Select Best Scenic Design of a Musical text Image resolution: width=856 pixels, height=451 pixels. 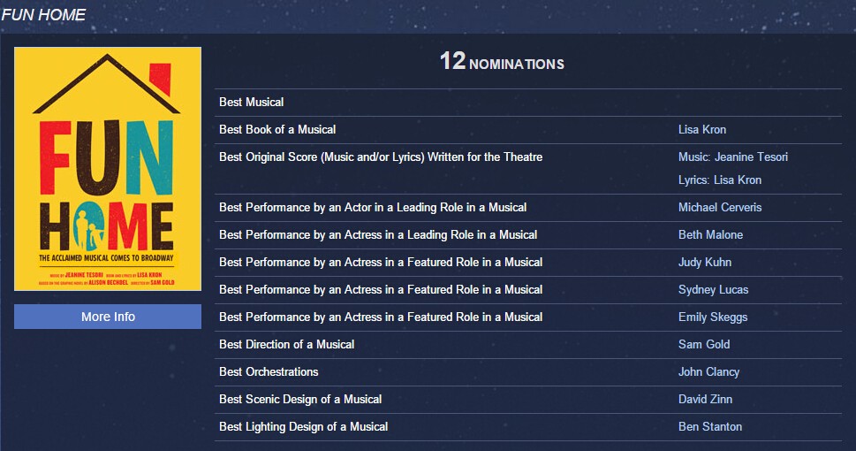300,399
